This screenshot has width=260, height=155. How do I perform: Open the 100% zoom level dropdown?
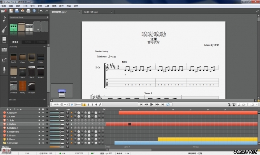coord(57,104)
